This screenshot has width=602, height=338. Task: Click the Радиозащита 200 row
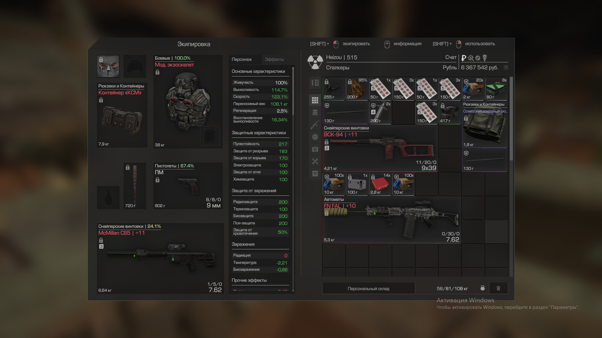(x=260, y=202)
